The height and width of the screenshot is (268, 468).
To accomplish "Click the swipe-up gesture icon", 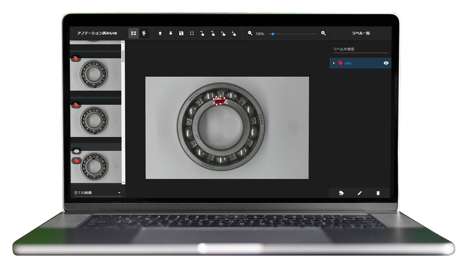I will 223,33.
